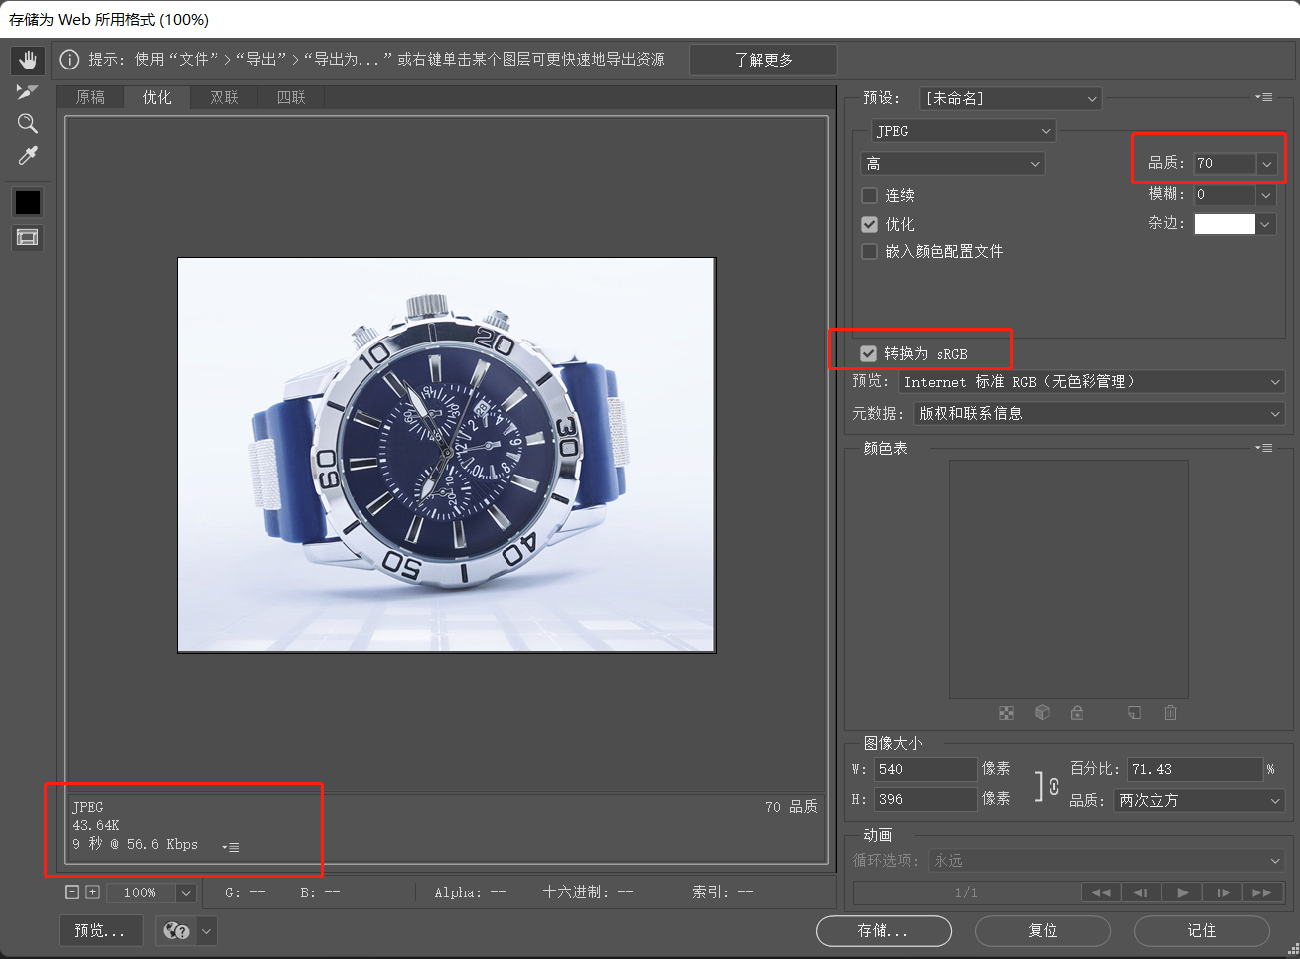Image resolution: width=1300 pixels, height=959 pixels.
Task: Click the trash icon under color table
Action: [1170, 713]
